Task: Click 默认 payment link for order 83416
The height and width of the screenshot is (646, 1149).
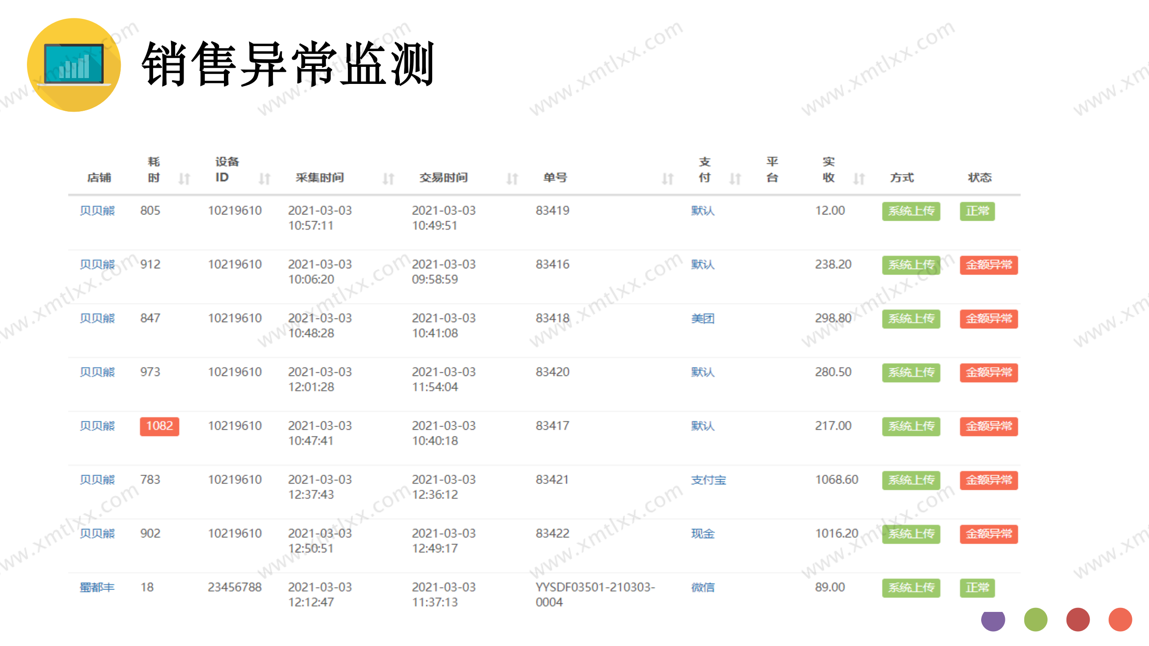Action: pos(703,264)
